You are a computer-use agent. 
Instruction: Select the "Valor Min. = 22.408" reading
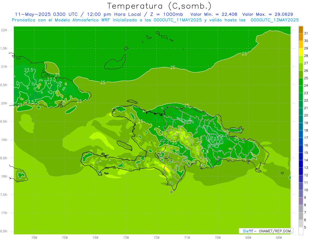(214, 14)
